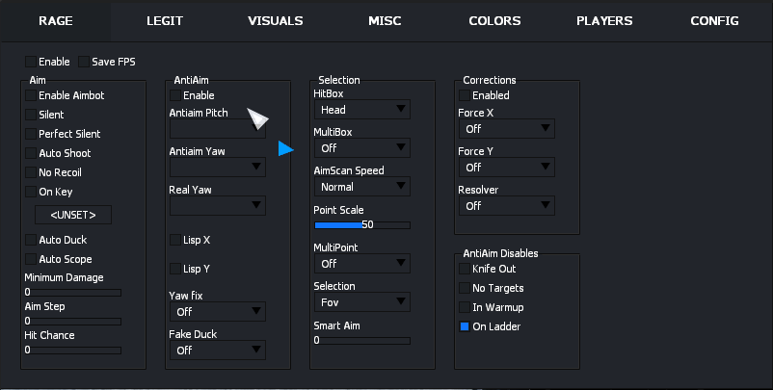Uncheck the On Ladder option
The height and width of the screenshot is (390, 773).
point(465,326)
